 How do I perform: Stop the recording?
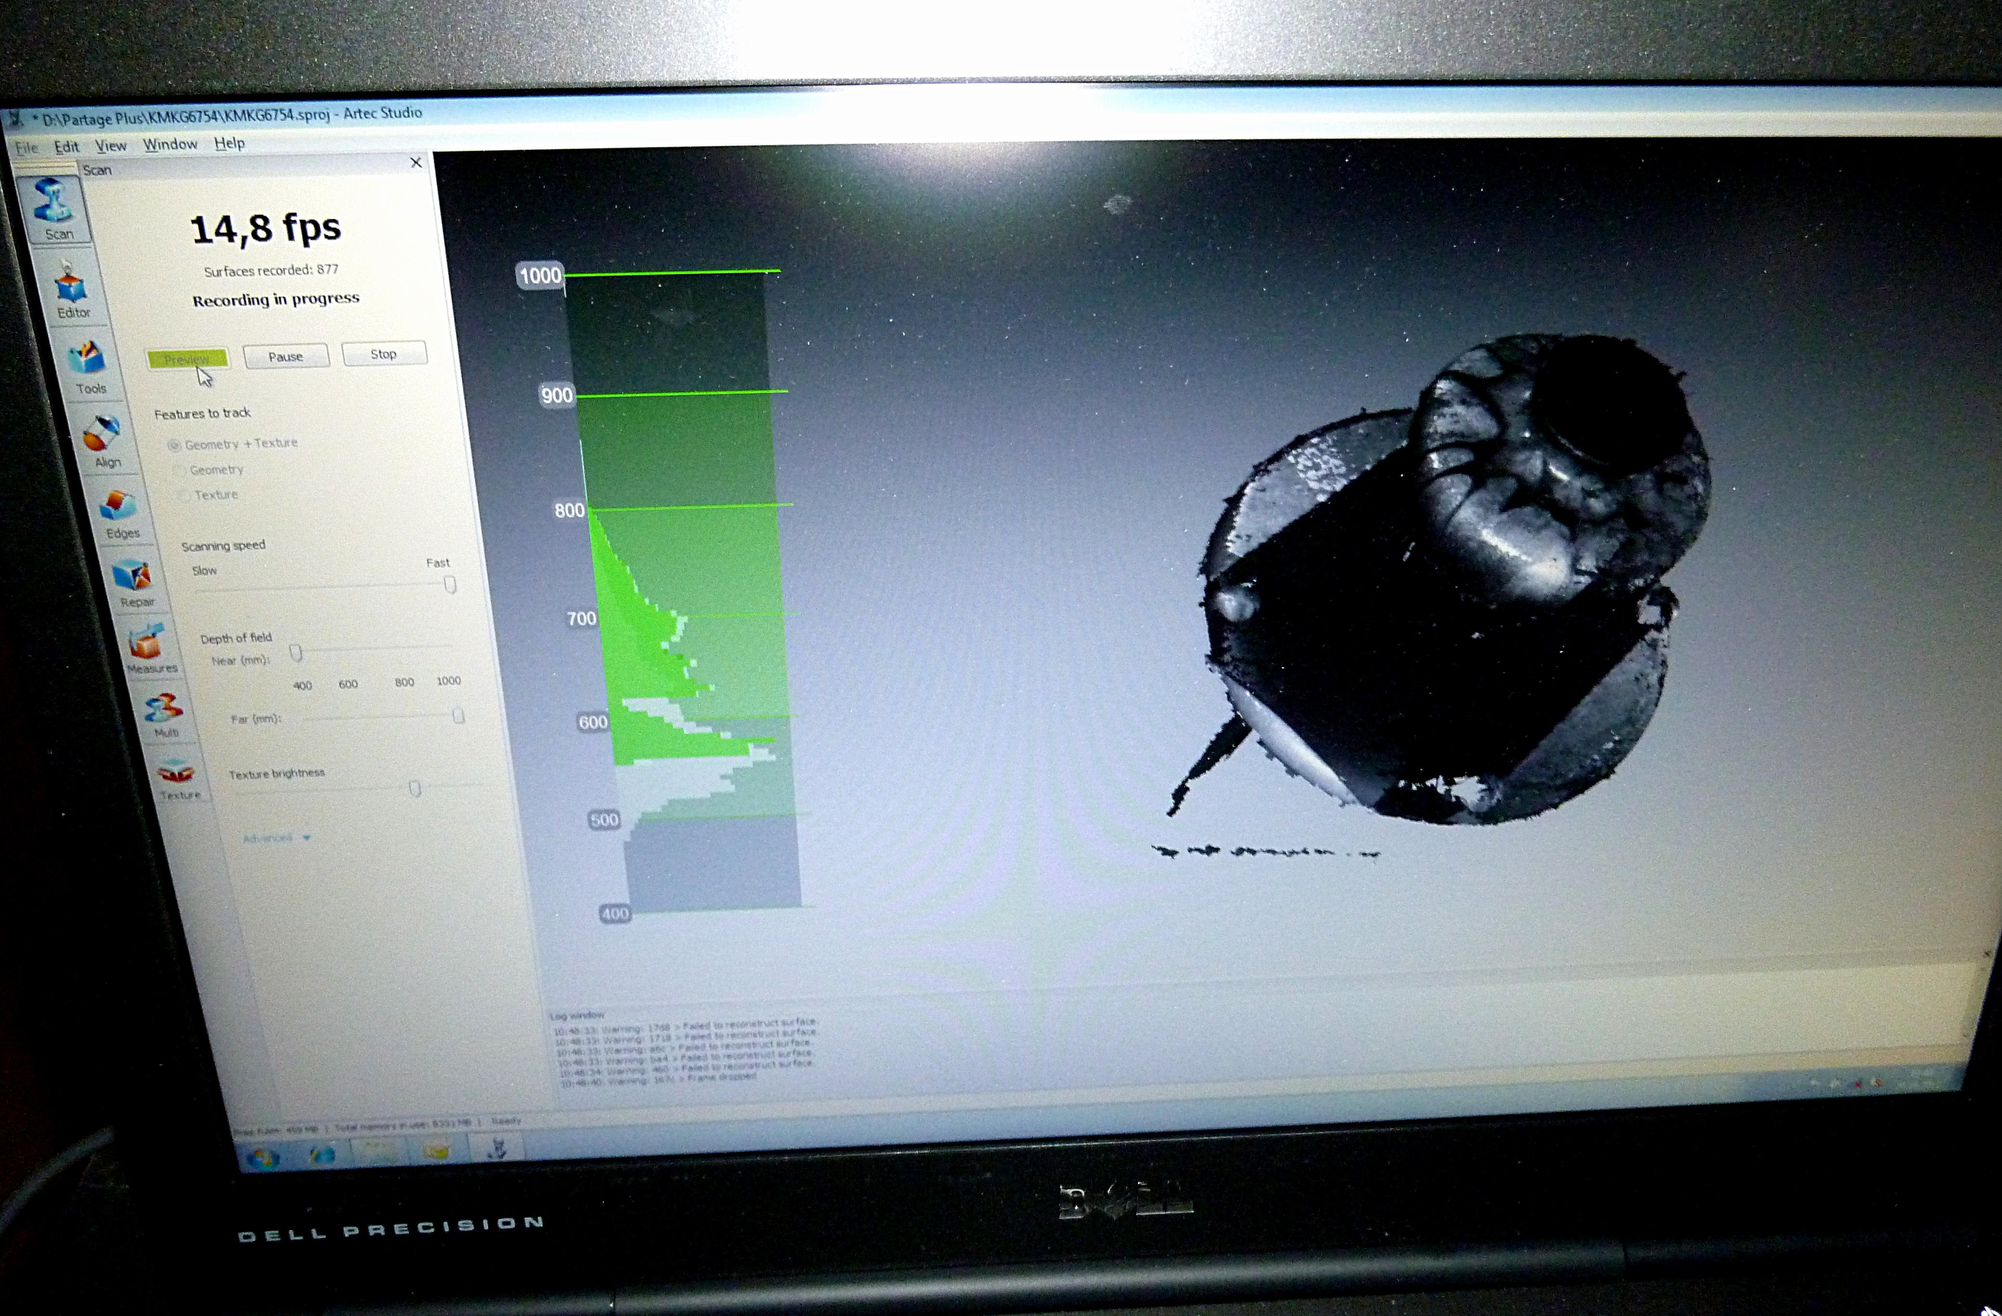(x=384, y=354)
